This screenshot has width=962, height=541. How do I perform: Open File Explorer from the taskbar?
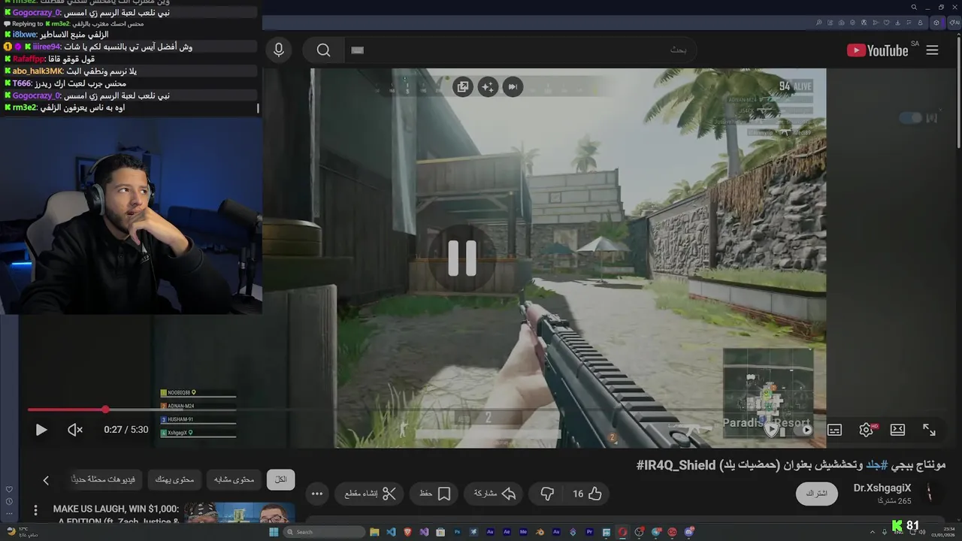pos(374,531)
